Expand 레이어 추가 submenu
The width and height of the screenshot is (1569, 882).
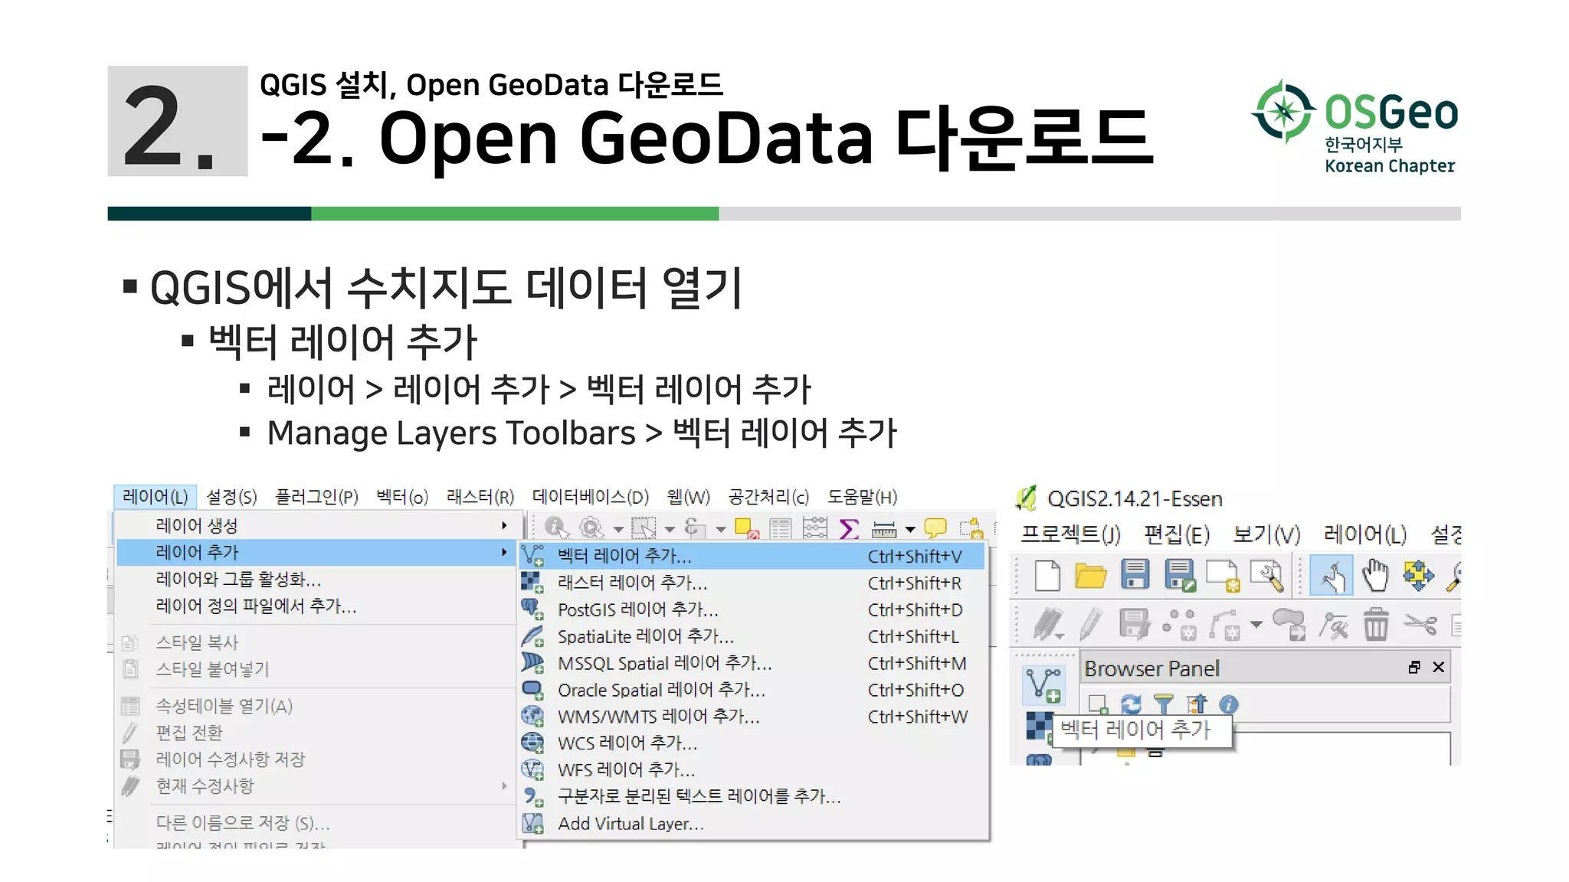click(316, 553)
